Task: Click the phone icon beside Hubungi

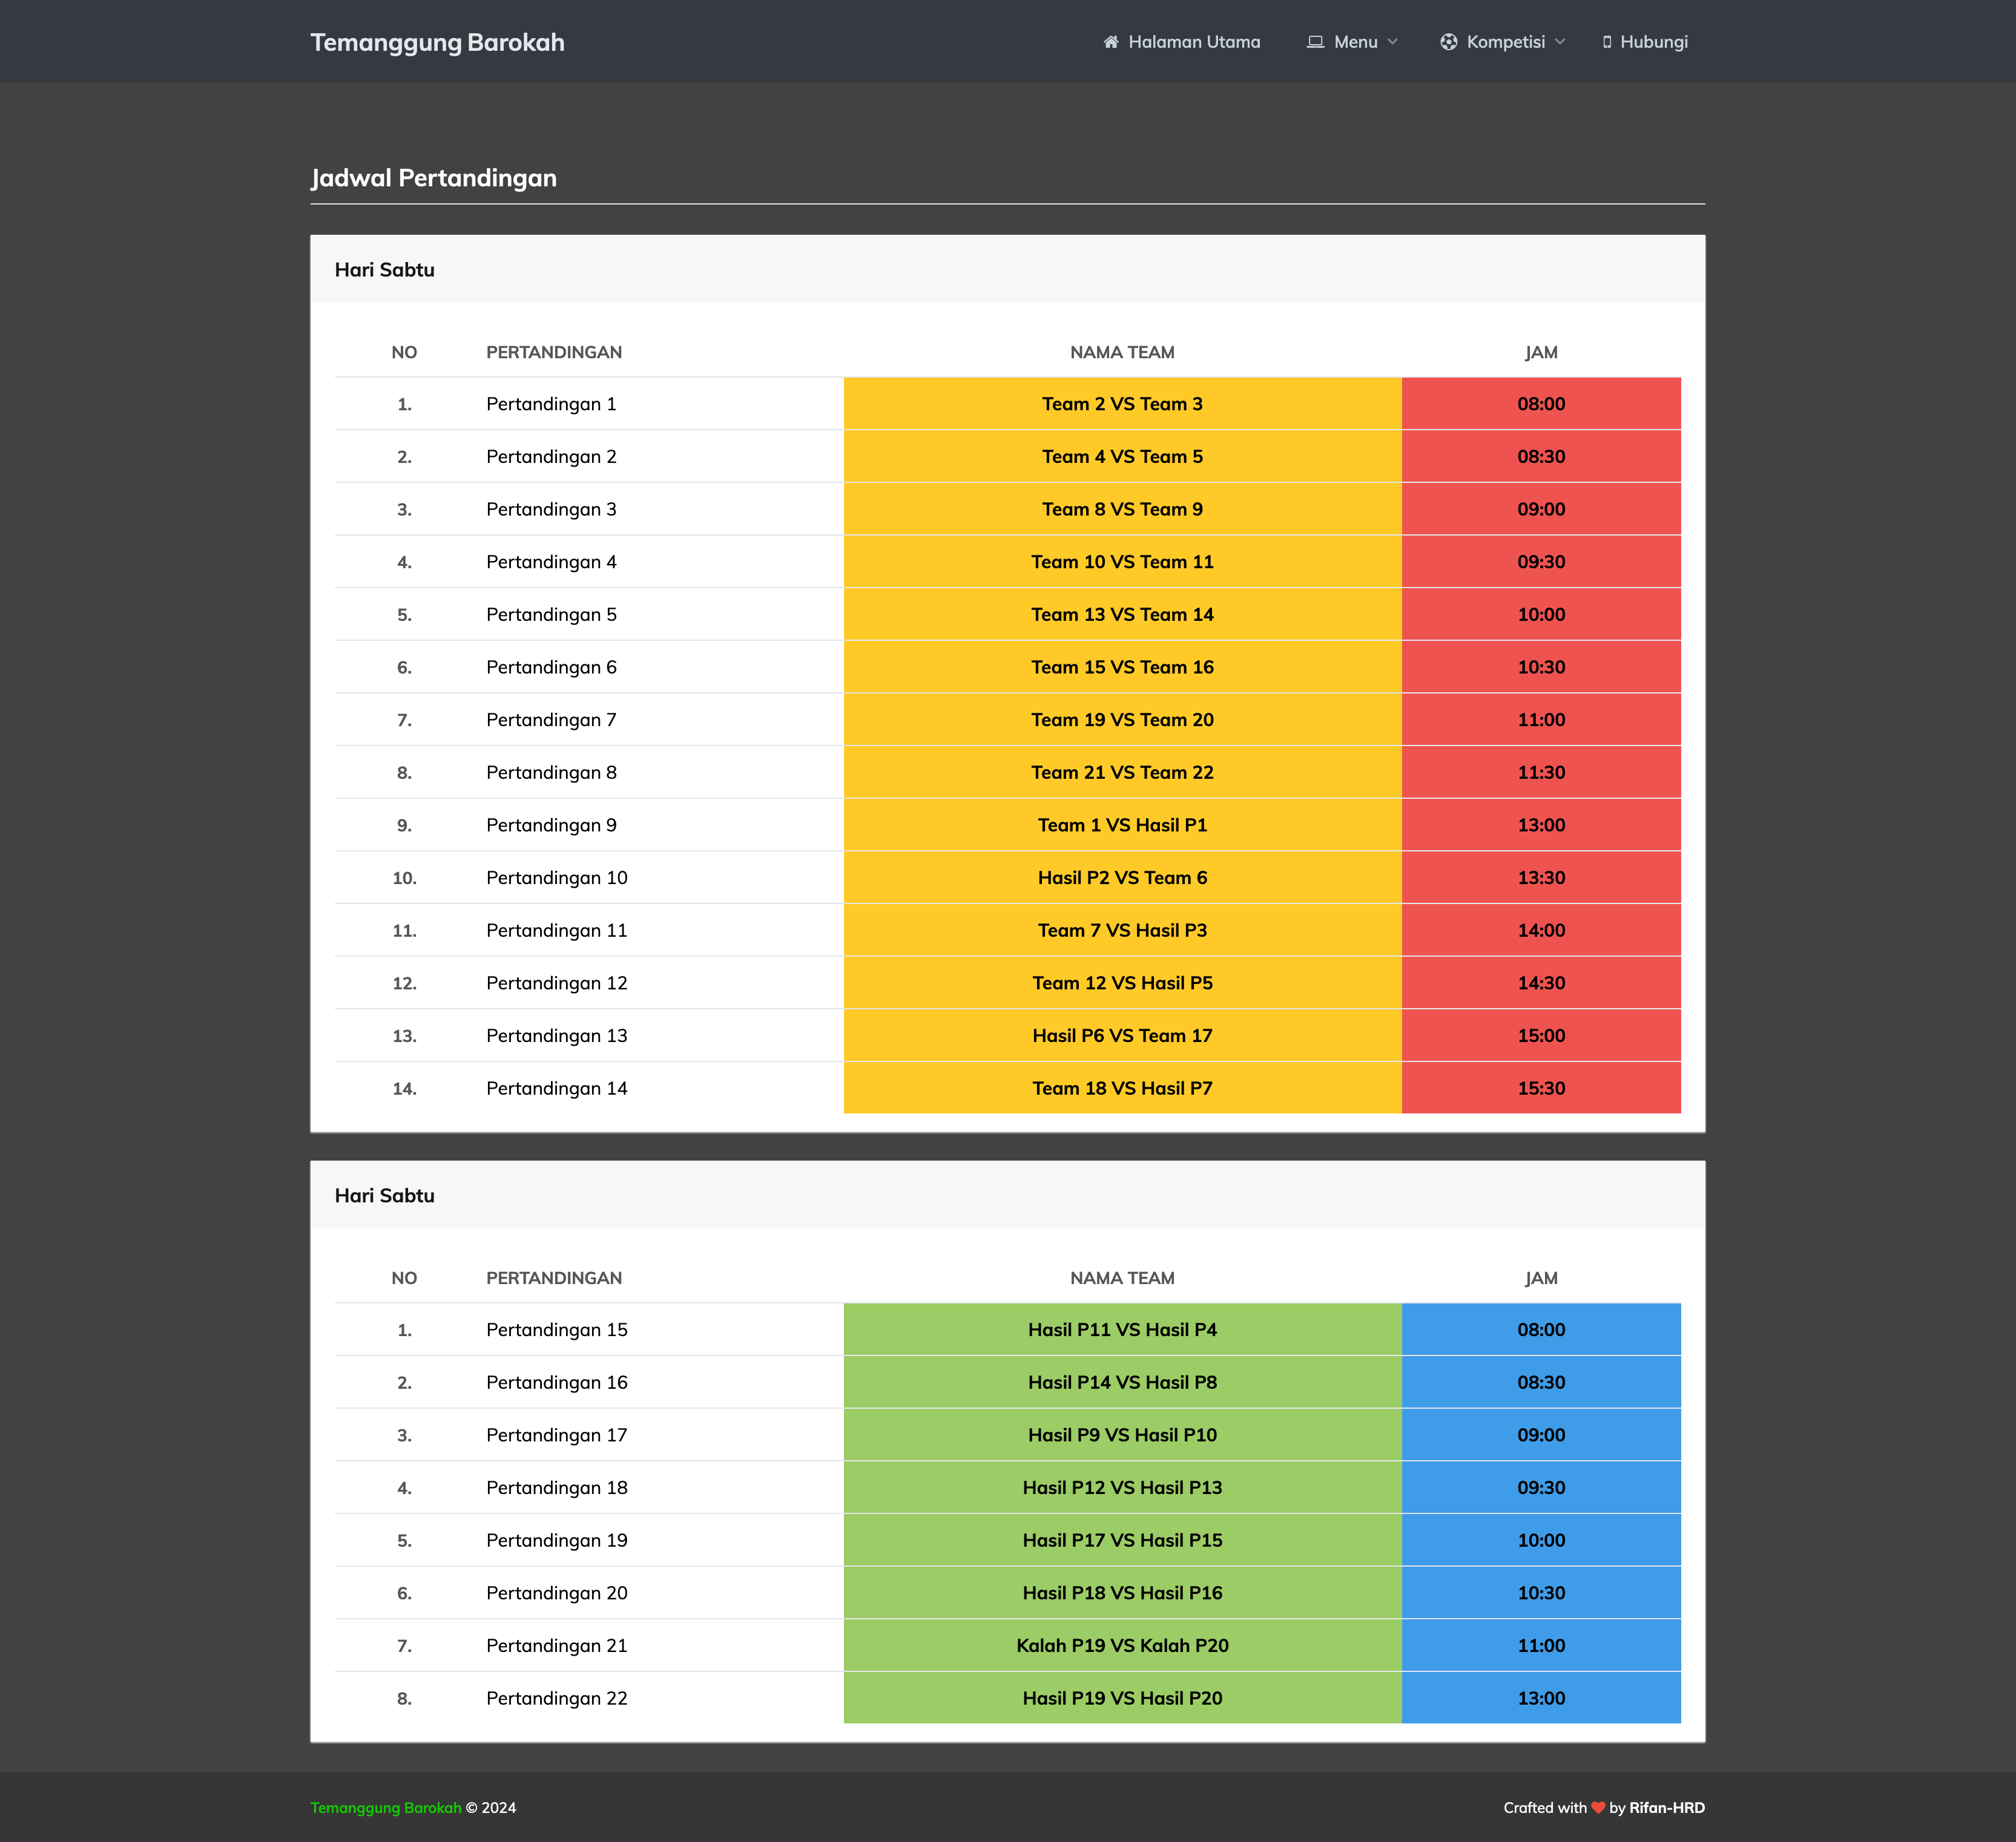Action: pos(1606,42)
